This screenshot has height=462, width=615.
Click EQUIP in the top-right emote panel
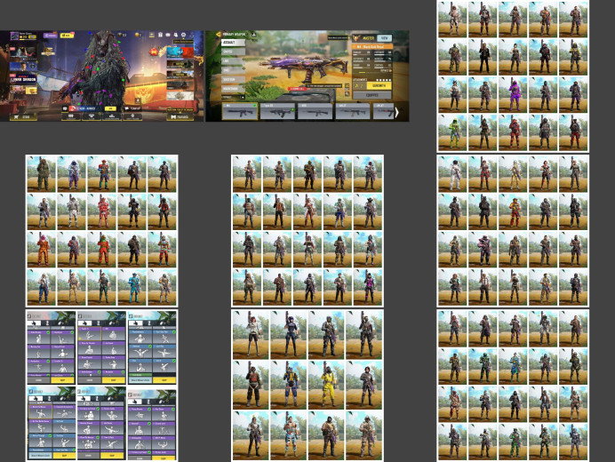[164, 380]
